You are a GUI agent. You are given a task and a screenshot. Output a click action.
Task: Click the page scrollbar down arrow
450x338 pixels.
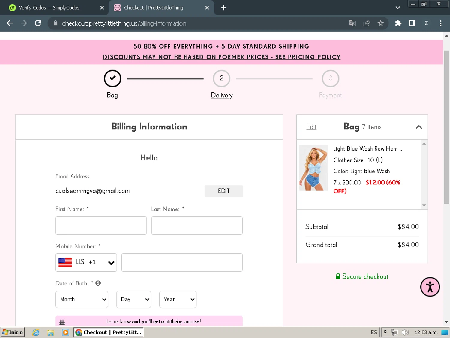(x=446, y=322)
